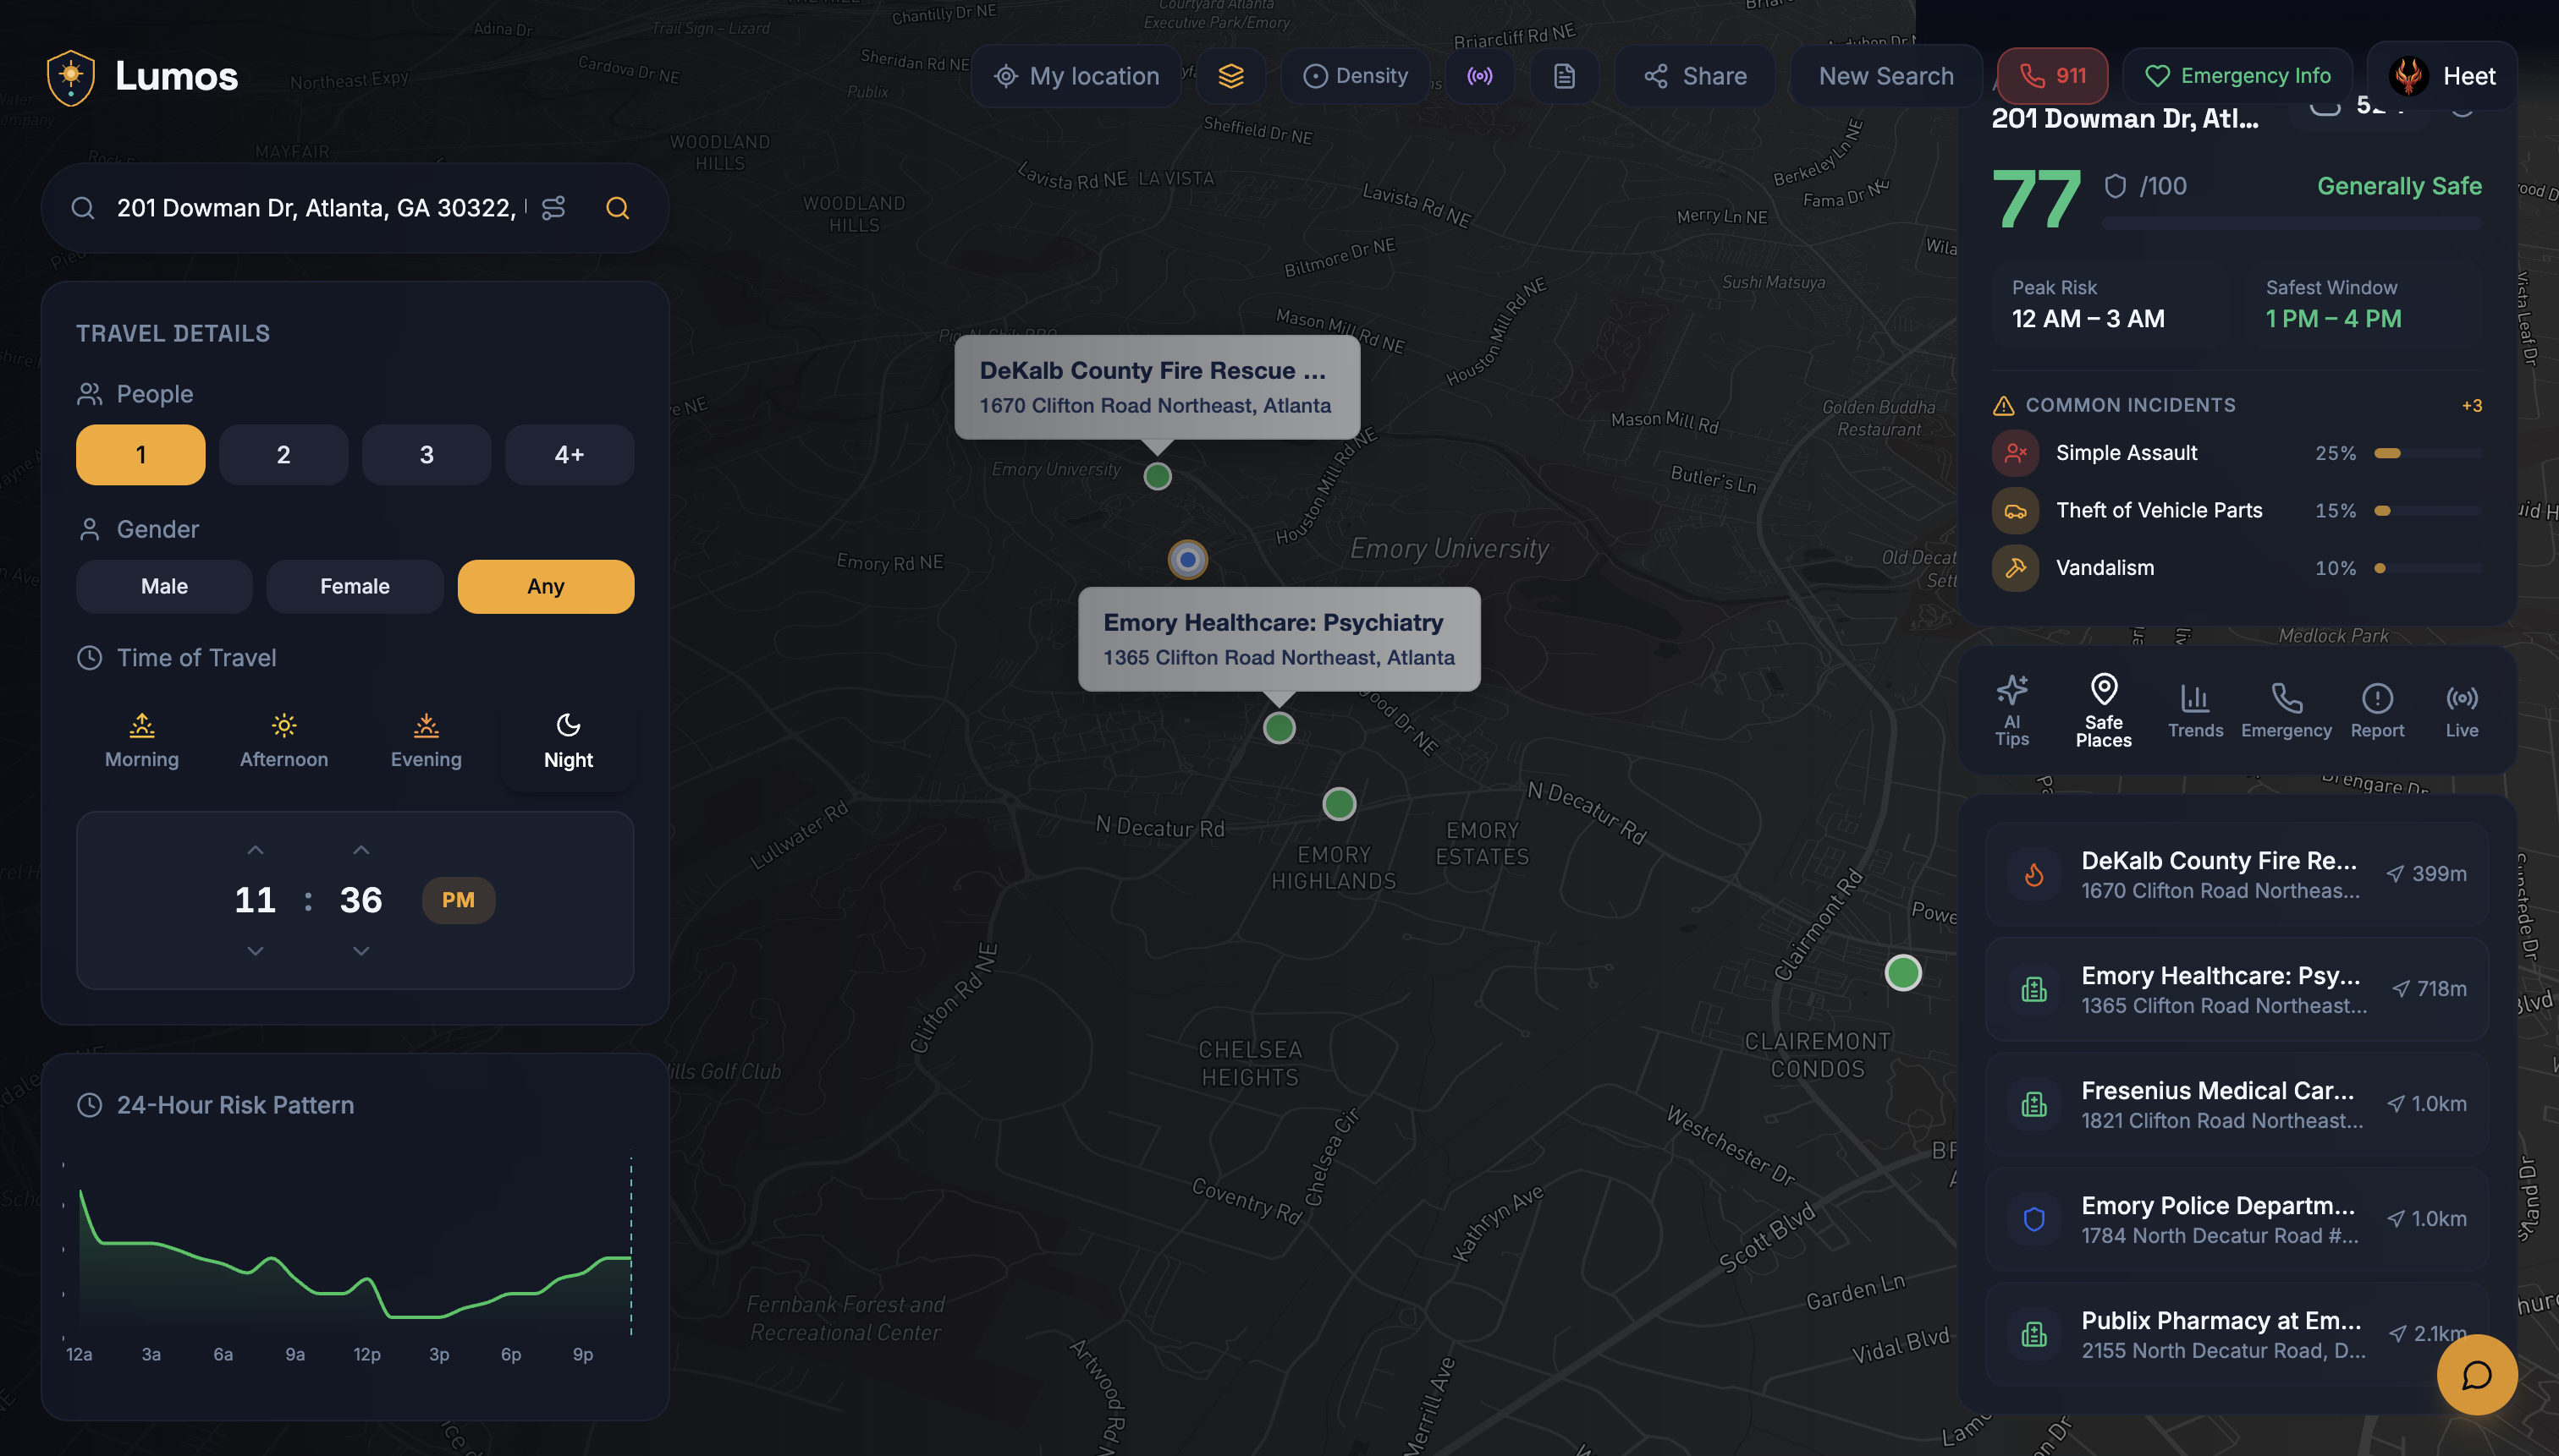Call 911 button
The width and height of the screenshot is (2559, 1456).
point(2053,76)
